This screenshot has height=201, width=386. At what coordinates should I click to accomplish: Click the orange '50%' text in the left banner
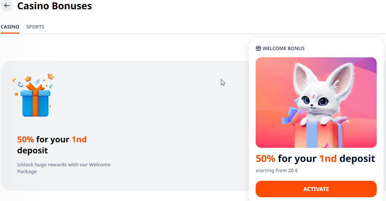[x=25, y=140]
